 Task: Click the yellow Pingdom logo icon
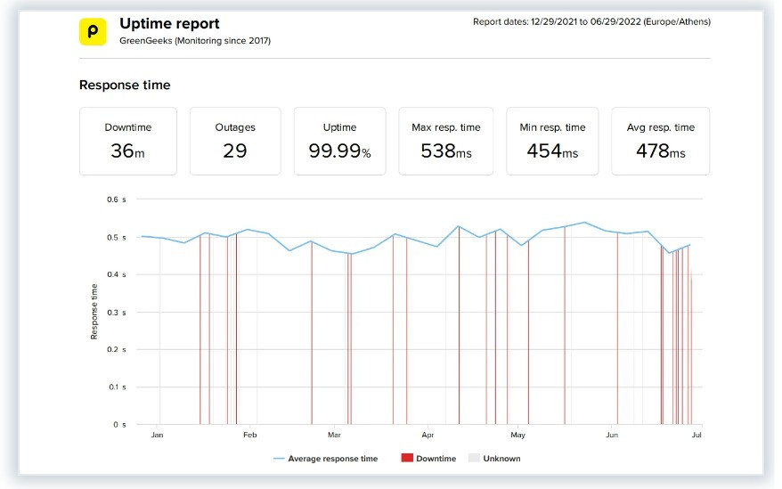[93, 31]
